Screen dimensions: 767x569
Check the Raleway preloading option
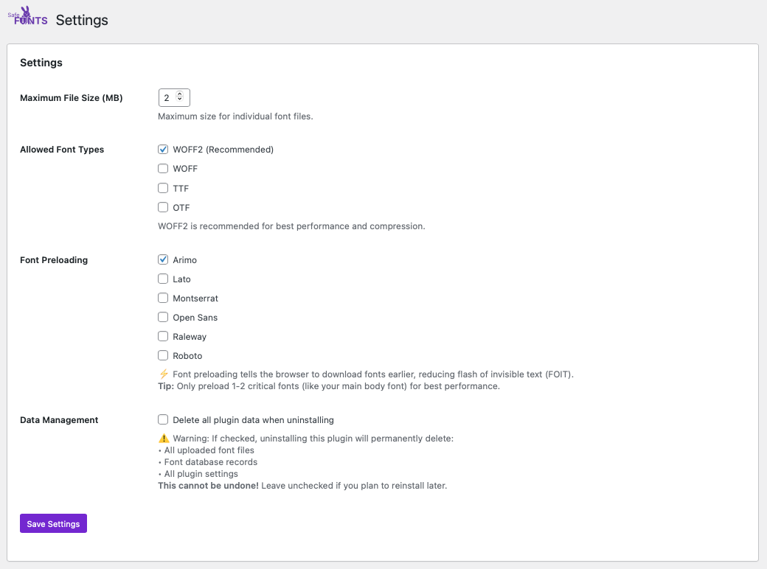click(163, 336)
